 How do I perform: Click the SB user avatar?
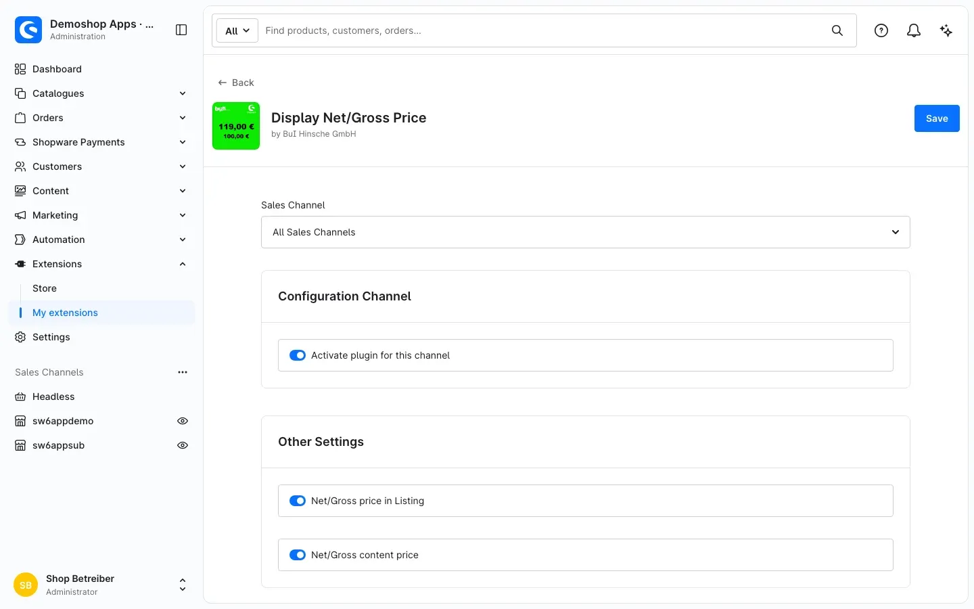coord(26,585)
